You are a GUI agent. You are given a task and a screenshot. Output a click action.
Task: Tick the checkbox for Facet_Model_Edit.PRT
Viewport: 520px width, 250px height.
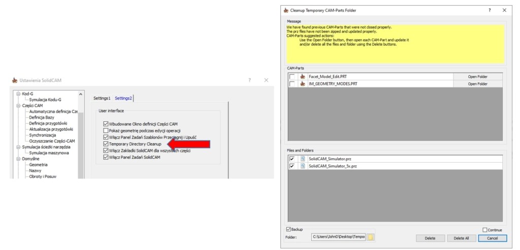(x=292, y=77)
